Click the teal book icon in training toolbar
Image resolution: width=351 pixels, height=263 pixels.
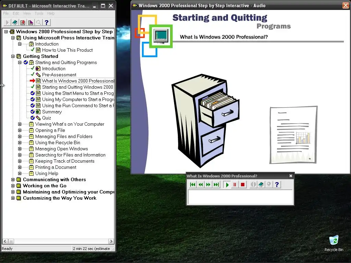15,22
